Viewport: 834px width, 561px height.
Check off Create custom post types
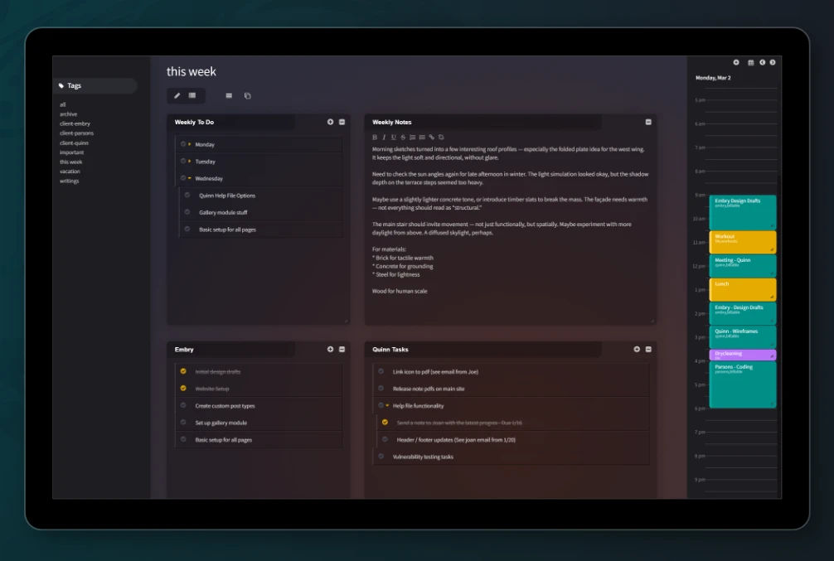point(183,405)
